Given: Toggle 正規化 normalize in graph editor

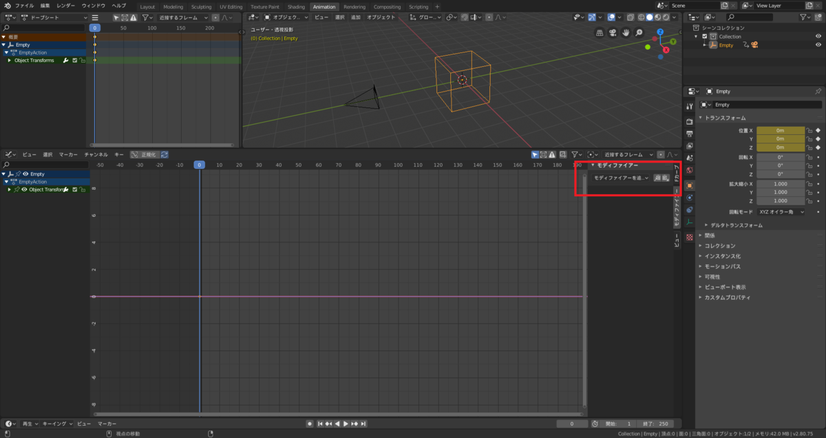Looking at the screenshot, I should [x=145, y=154].
